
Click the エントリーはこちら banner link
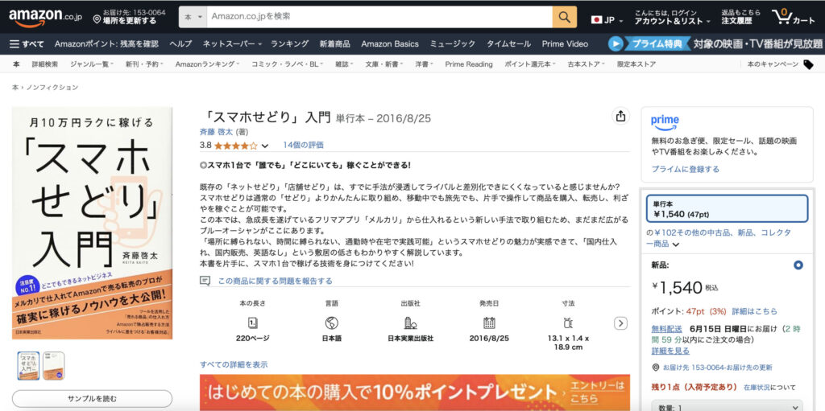click(597, 391)
